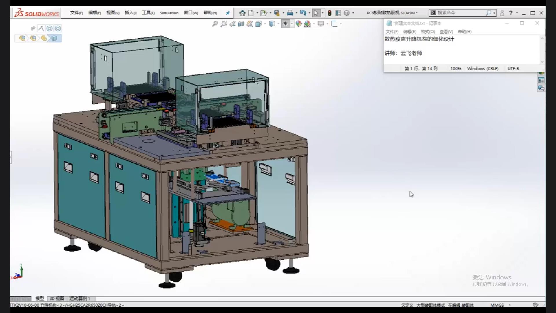Open Notepad 格式(O) menu
The height and width of the screenshot is (313, 556).
[x=428, y=32]
